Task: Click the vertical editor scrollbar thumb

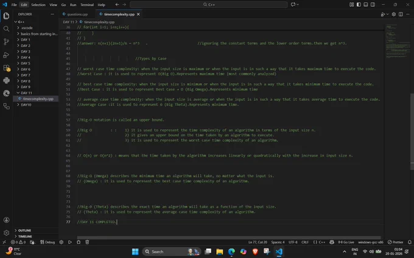Action: pyautogui.click(x=412, y=132)
